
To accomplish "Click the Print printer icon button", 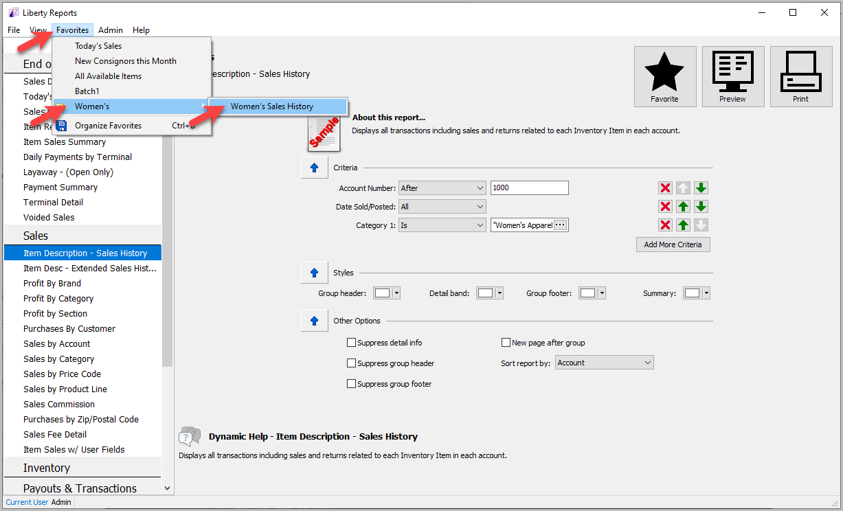I will pyautogui.click(x=800, y=76).
